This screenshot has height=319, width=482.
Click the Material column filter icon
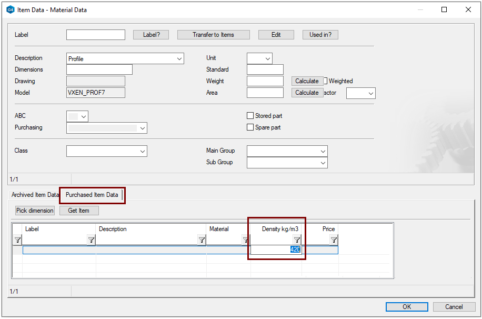point(245,240)
